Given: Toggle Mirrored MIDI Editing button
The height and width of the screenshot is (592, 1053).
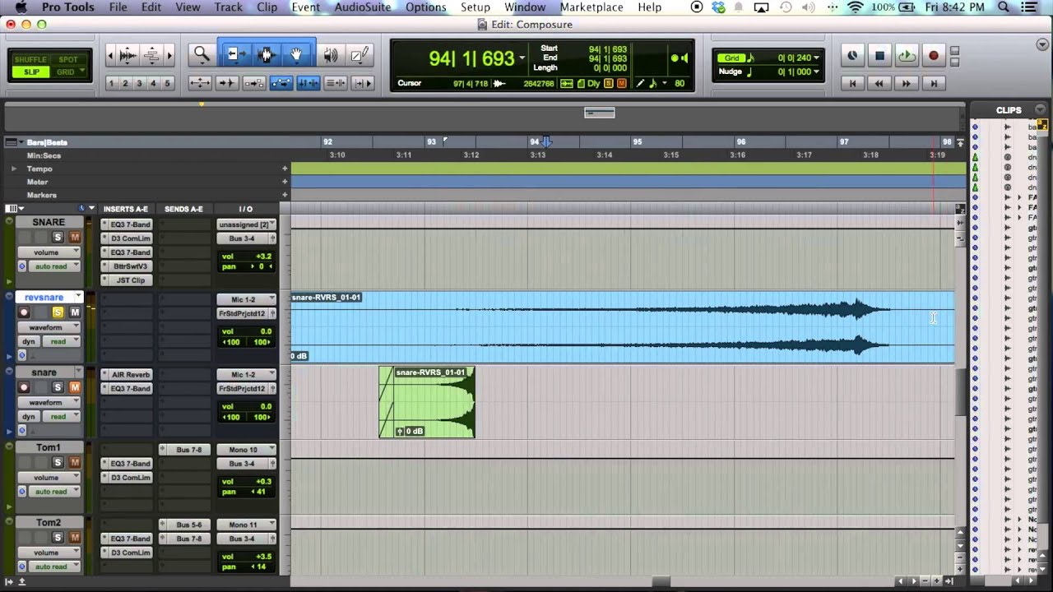Looking at the screenshot, I should click(x=254, y=83).
